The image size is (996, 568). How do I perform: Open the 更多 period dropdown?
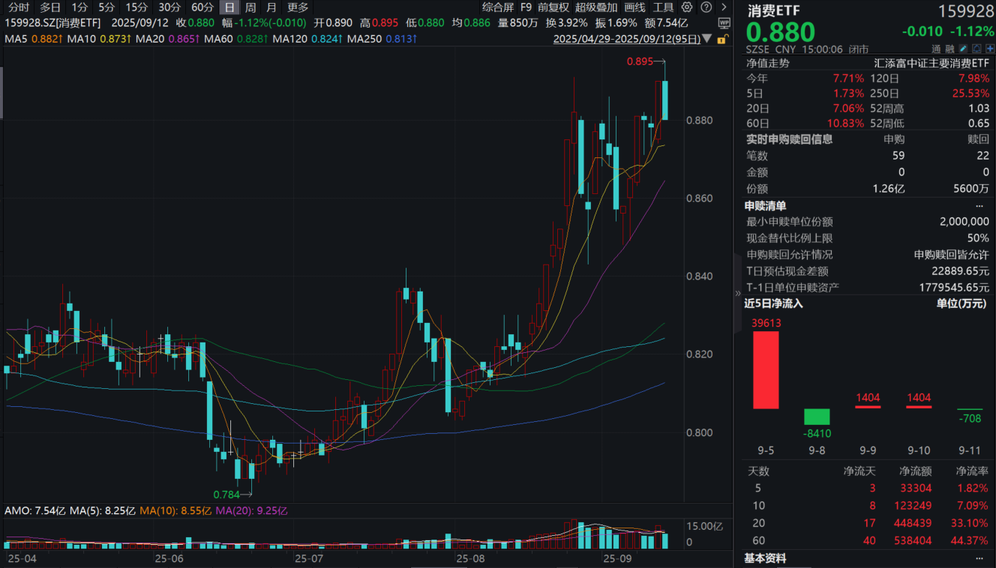coord(297,7)
